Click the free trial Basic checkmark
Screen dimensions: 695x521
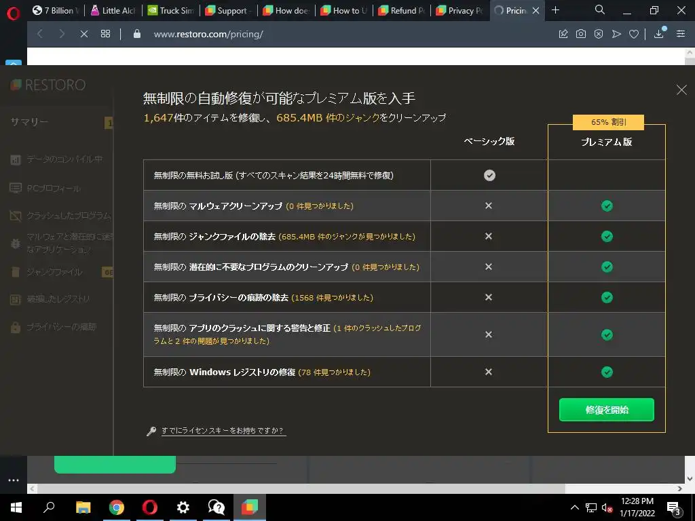tap(489, 176)
